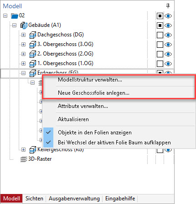Click the 3. Obergeschoss storey icon
The height and width of the screenshot is (204, 196).
tap(33, 45)
